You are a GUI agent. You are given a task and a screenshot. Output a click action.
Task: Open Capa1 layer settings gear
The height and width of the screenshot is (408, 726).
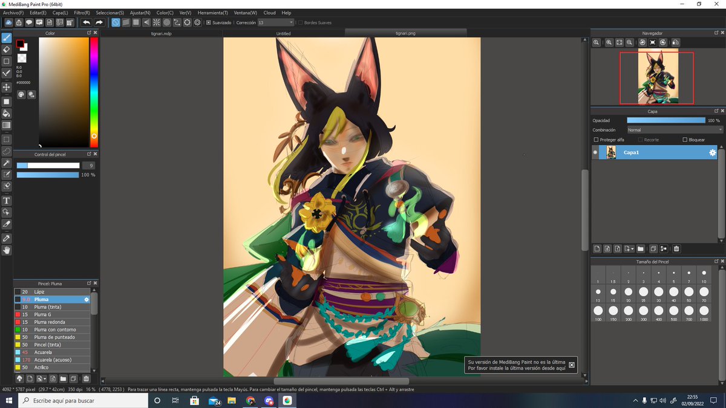coord(713,153)
